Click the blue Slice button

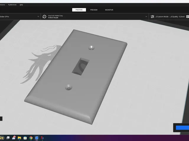click(x=183, y=128)
